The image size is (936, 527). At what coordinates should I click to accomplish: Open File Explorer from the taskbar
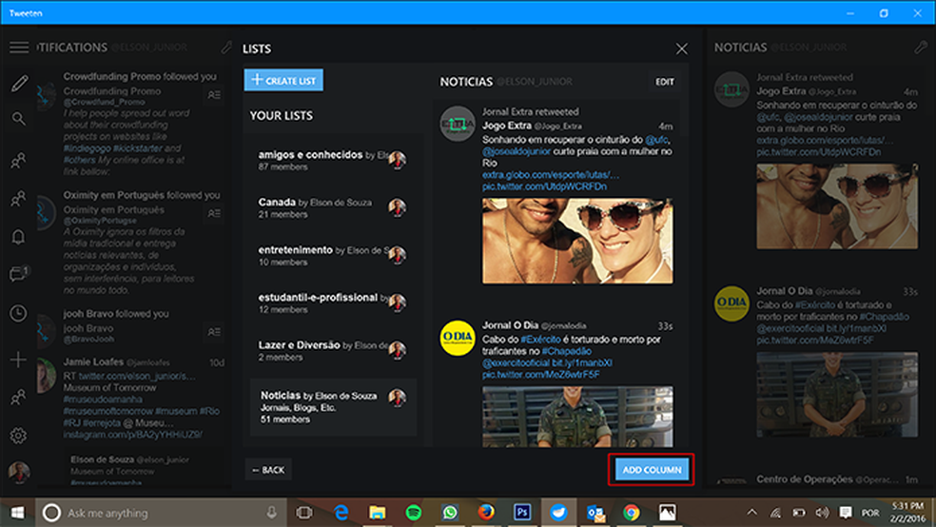378,513
